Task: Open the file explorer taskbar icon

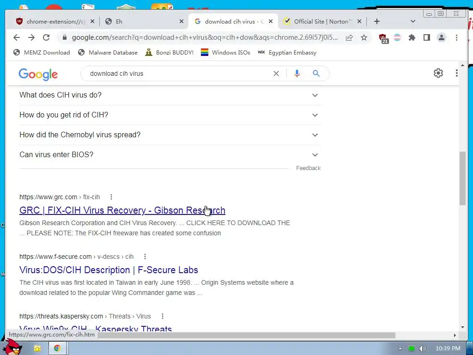Action: point(37,349)
